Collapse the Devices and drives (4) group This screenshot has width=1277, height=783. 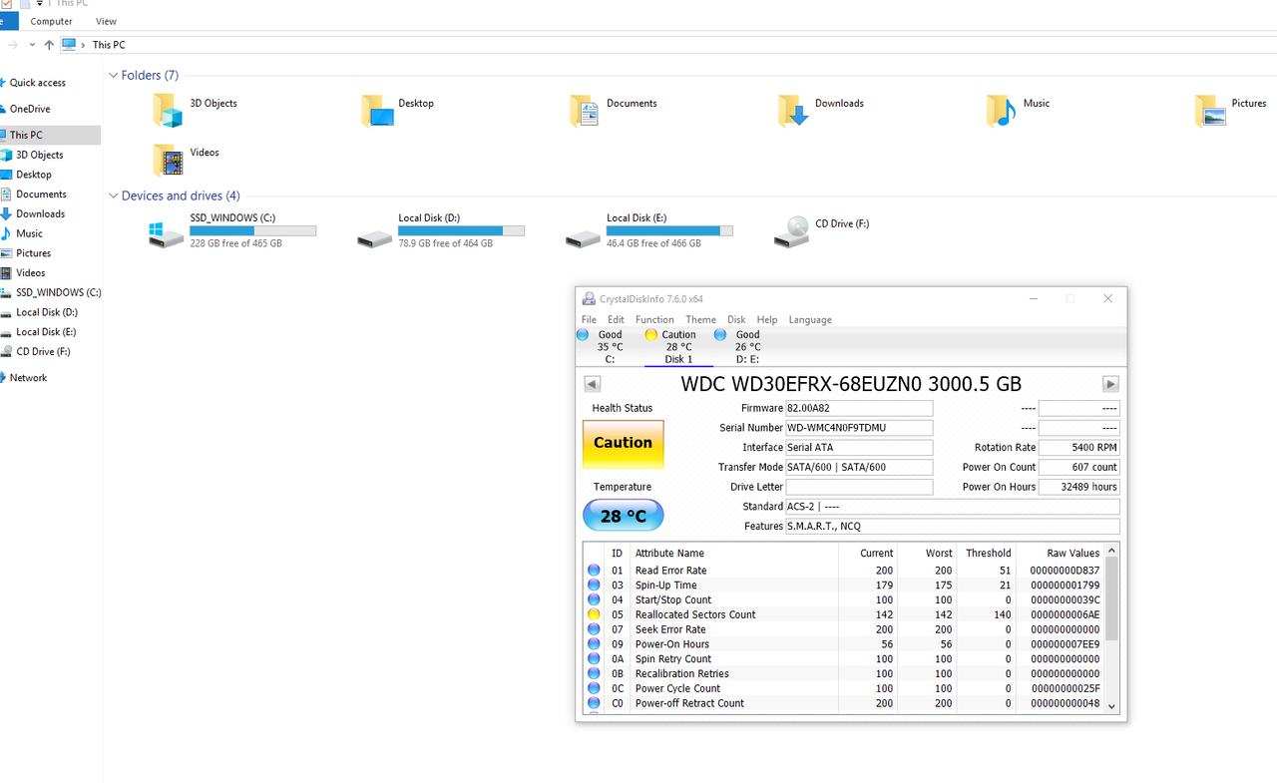point(114,196)
